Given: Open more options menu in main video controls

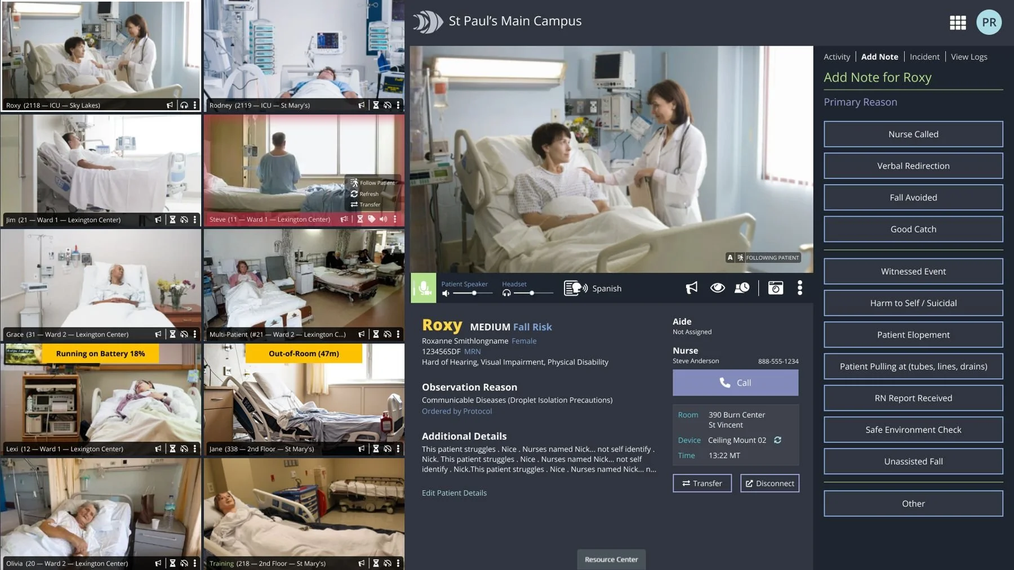Looking at the screenshot, I should coord(799,288).
